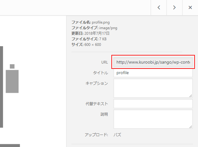Go to the next media item
The width and height of the screenshot is (198, 147).
[x=174, y=7]
